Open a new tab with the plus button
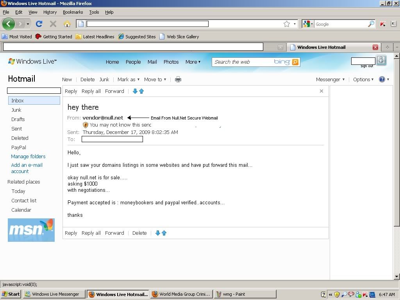 387,47
